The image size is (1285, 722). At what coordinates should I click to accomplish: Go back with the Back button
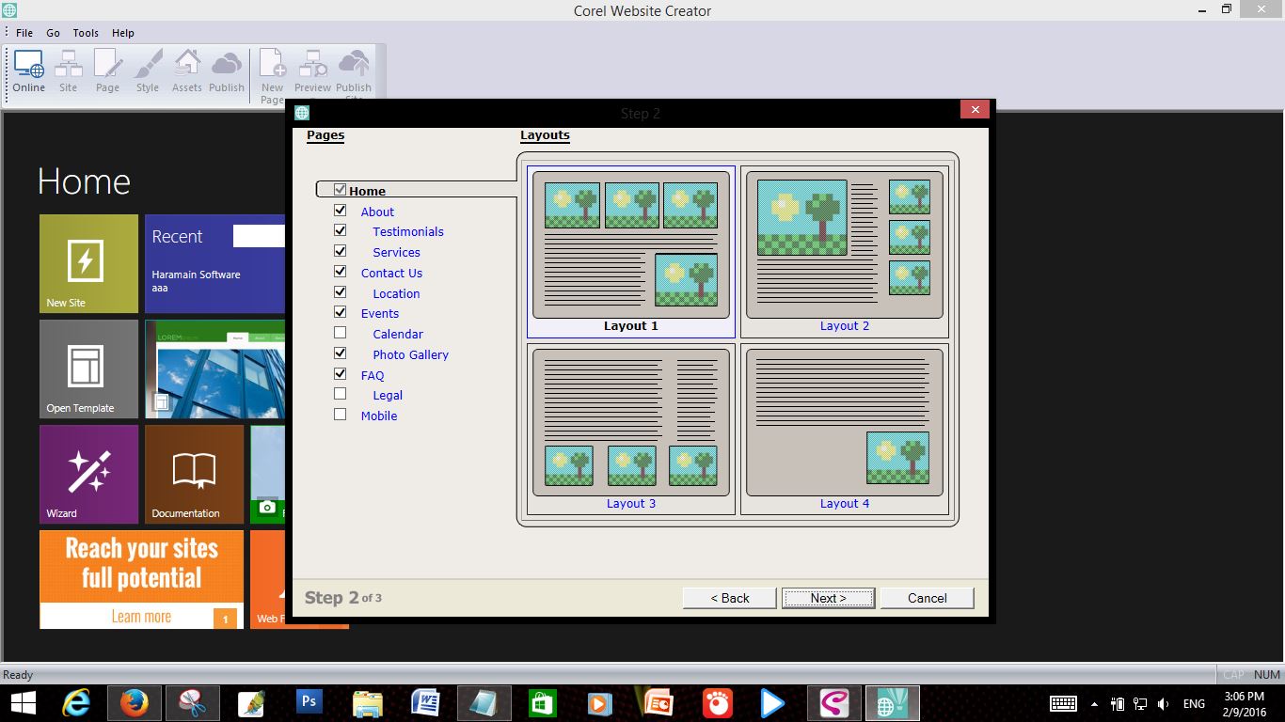pos(730,598)
